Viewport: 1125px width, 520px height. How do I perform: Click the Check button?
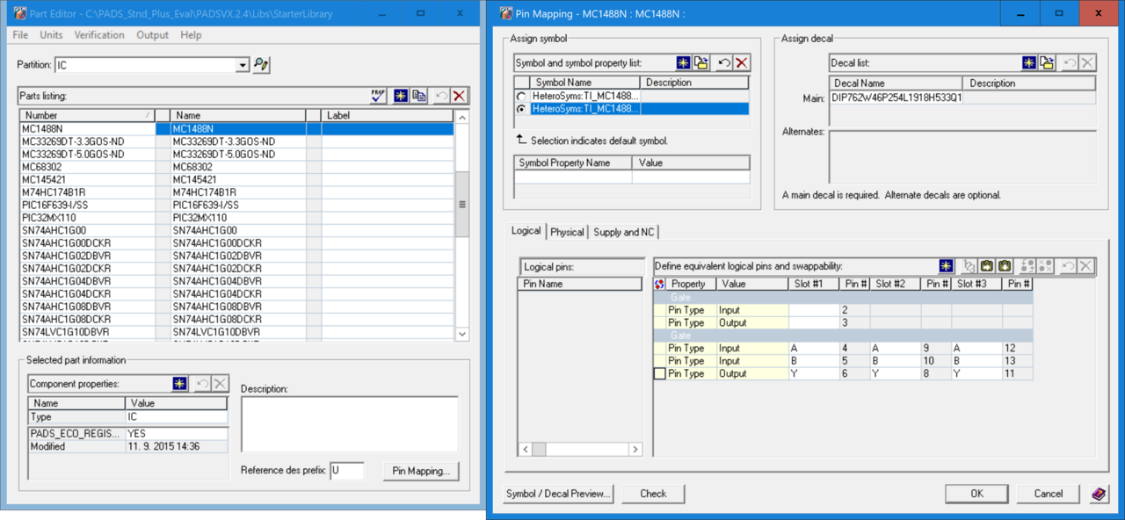coord(653,494)
